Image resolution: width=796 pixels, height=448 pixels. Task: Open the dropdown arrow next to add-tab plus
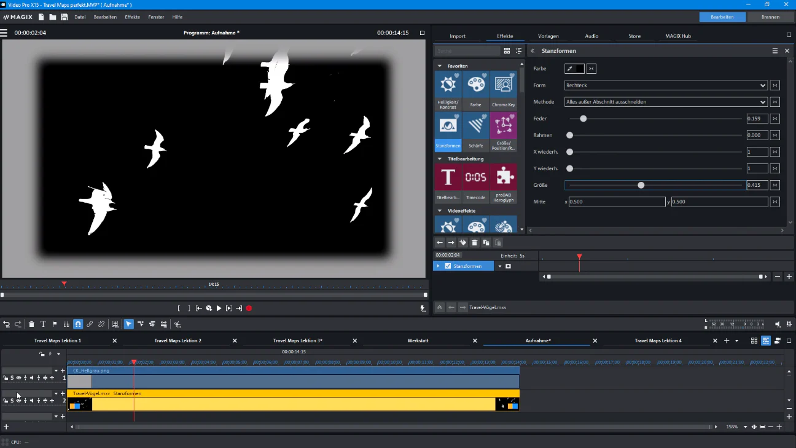[x=736, y=340]
